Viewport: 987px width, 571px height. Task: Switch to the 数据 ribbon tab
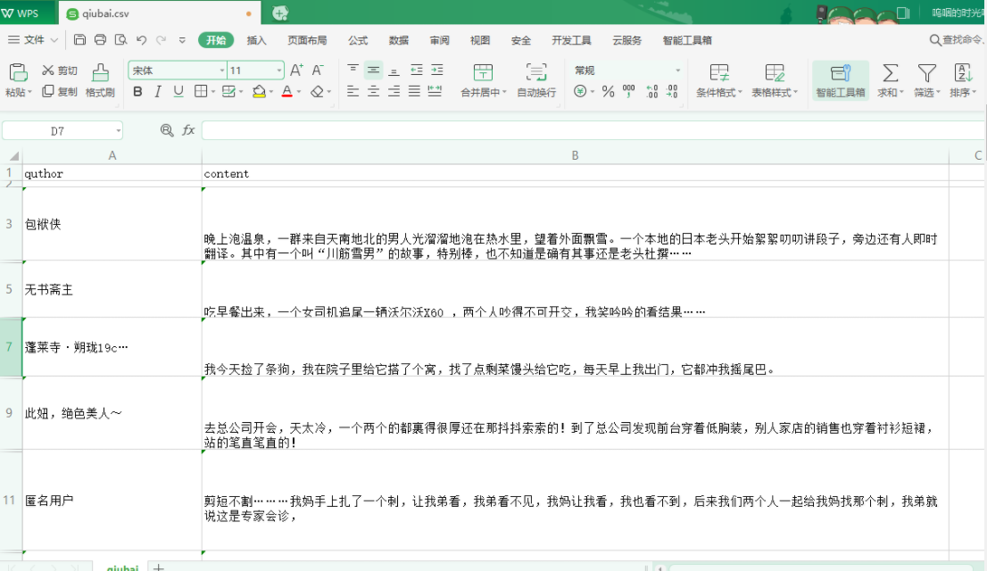tap(398, 40)
